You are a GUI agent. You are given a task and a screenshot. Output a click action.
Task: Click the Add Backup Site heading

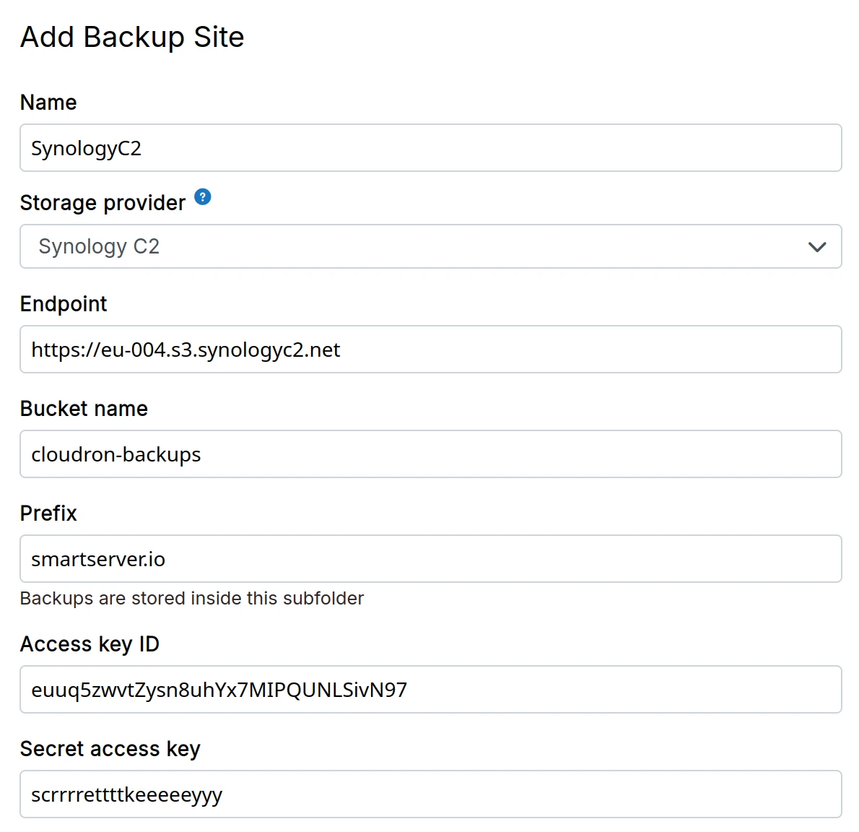pos(132,37)
